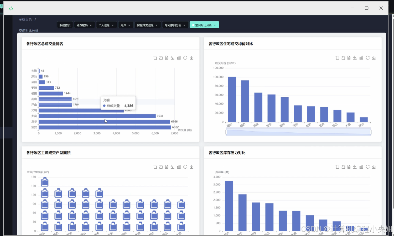Reset area zoom on 库存压力对比 chart
Viewport: 394px width, 236px height.
(343, 167)
